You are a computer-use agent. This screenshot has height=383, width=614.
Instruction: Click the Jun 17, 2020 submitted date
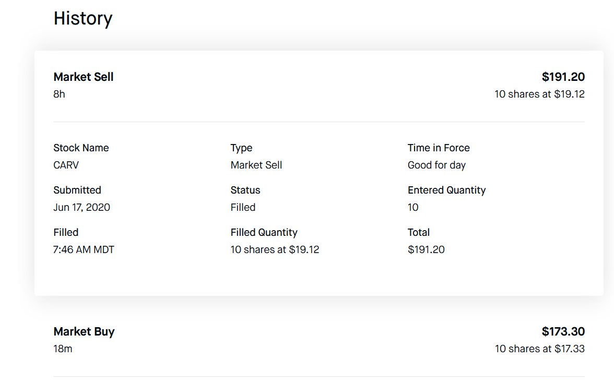click(82, 208)
